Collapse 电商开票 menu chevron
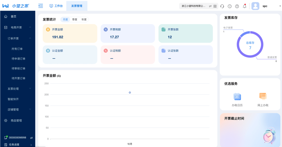The height and width of the screenshot is (147, 282). (30, 27)
